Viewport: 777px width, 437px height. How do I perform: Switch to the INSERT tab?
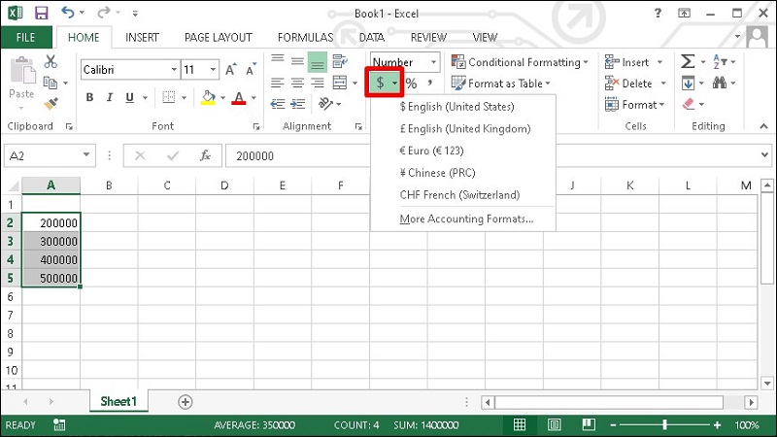pos(142,37)
